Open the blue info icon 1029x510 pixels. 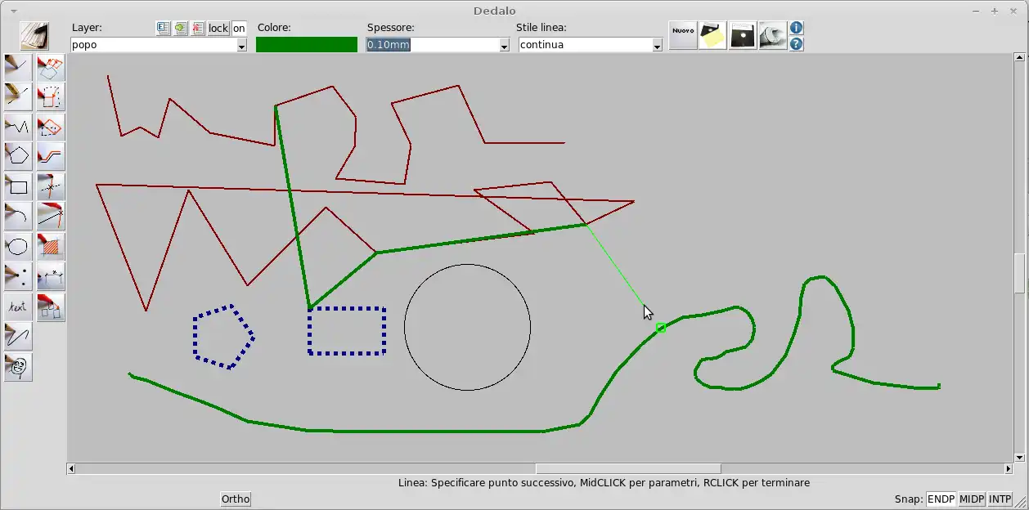pyautogui.click(x=796, y=28)
